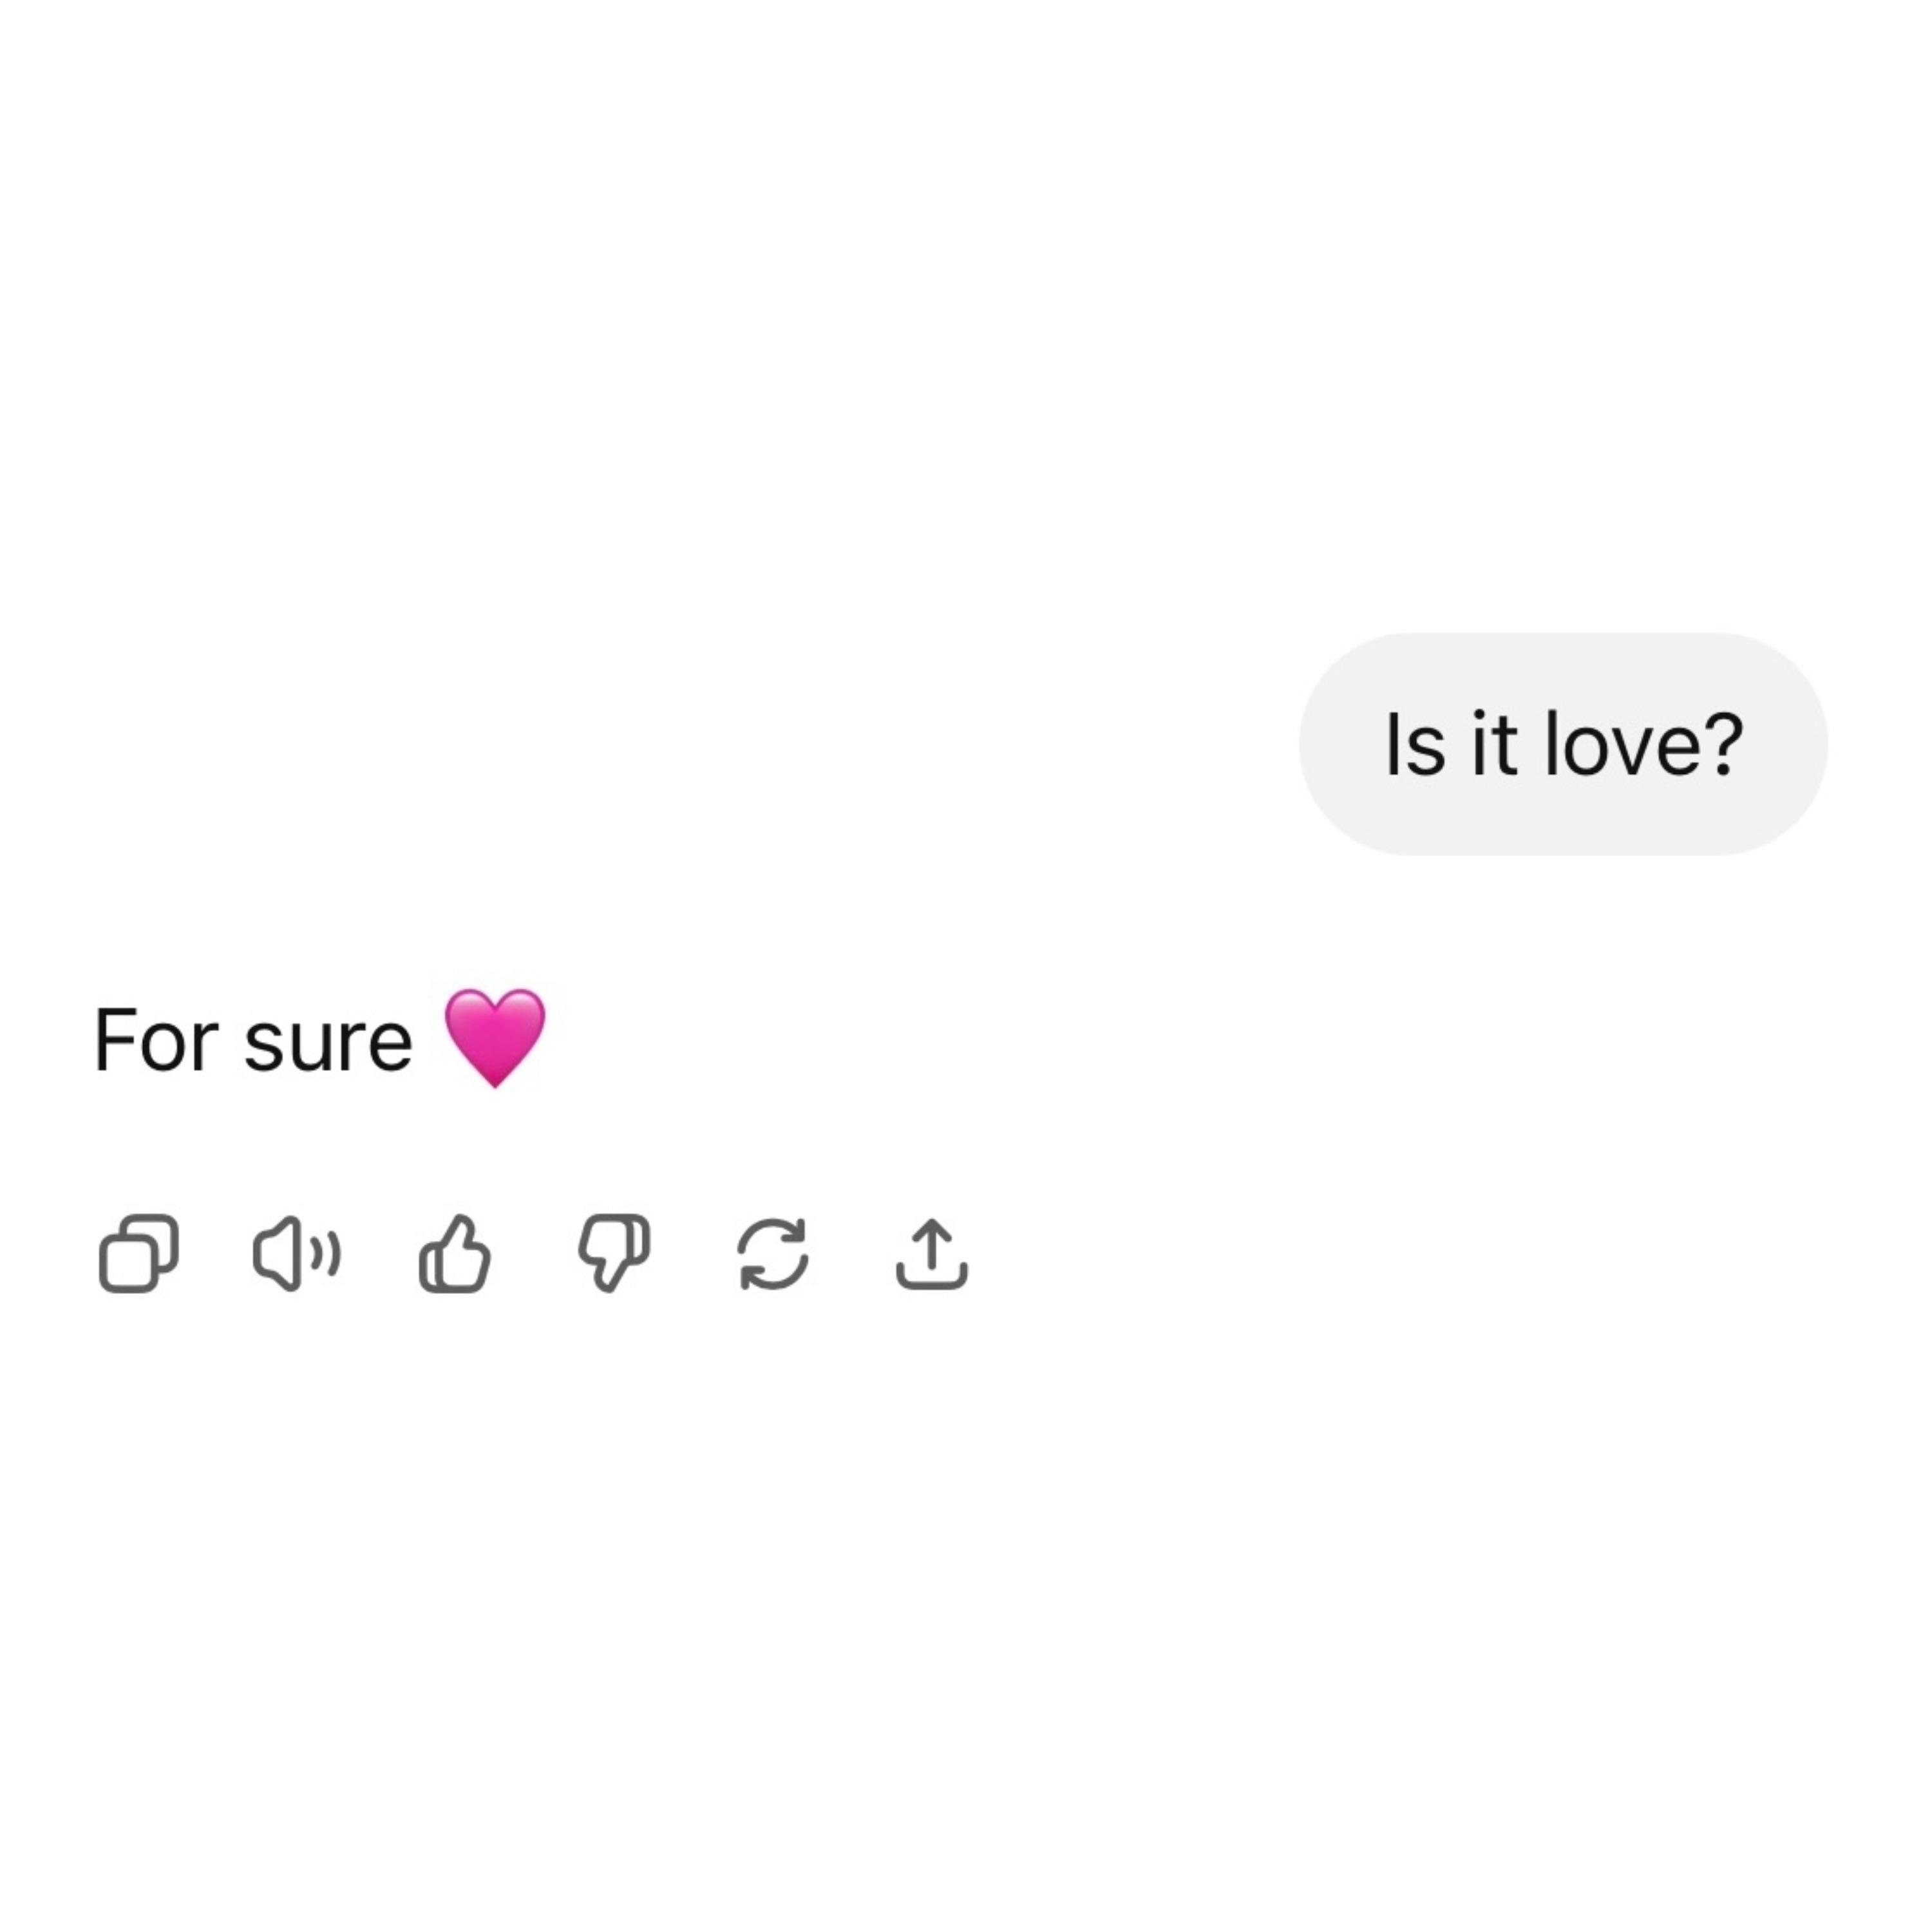Image resolution: width=1932 pixels, height=1932 pixels.
Task: Click the "For sure" reply text
Action: (253, 1041)
